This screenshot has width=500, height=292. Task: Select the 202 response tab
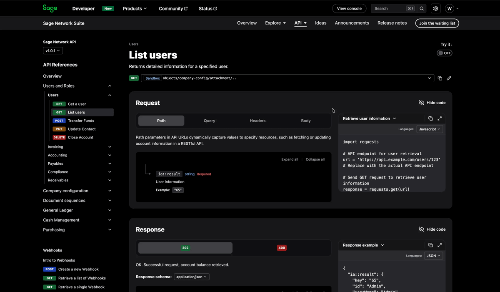click(185, 248)
